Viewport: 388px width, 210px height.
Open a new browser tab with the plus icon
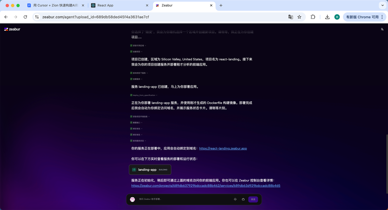point(221,5)
